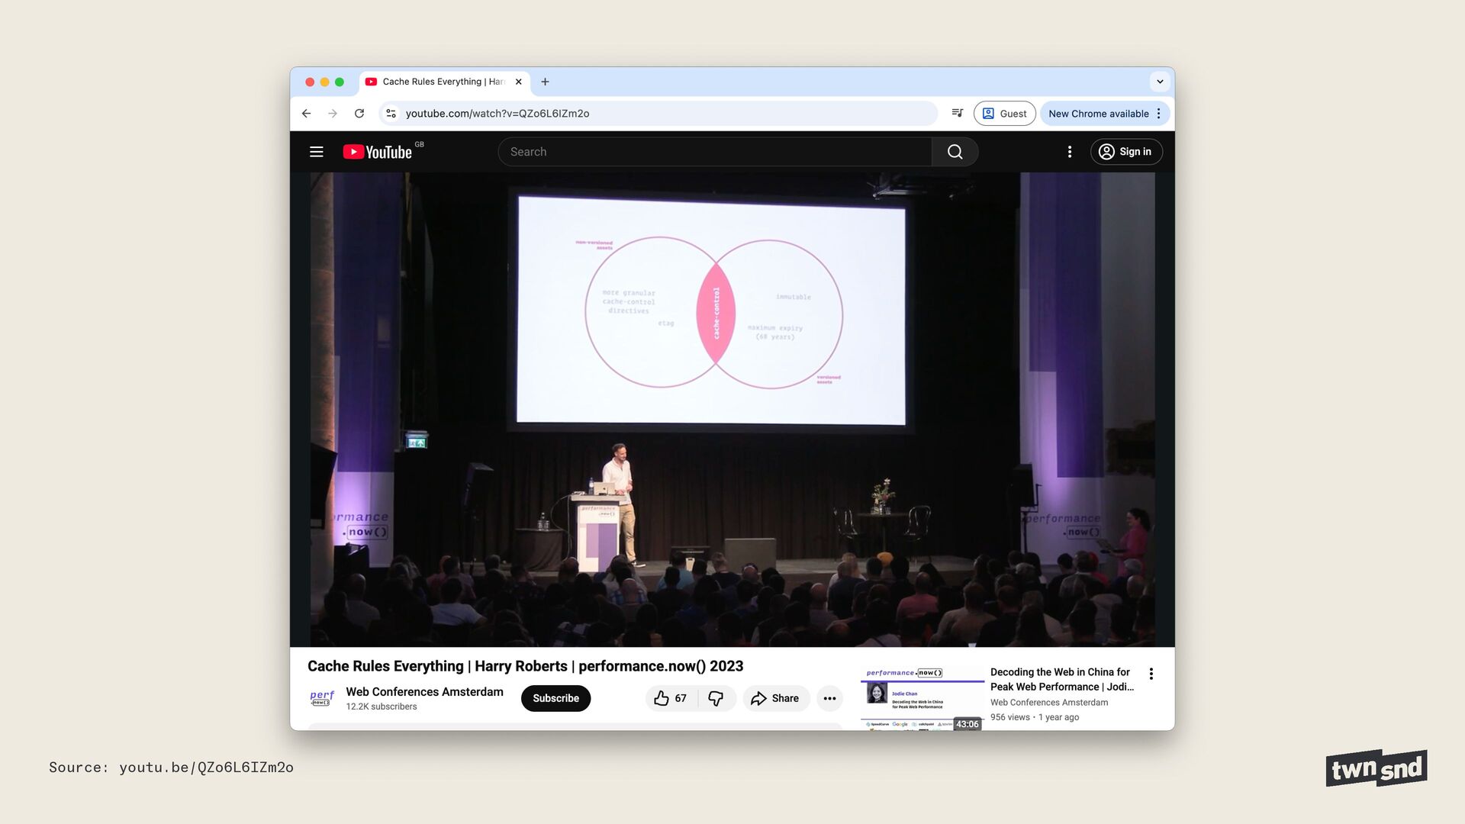
Task: Open YouTube settings three-dot menu
Action: (1070, 152)
